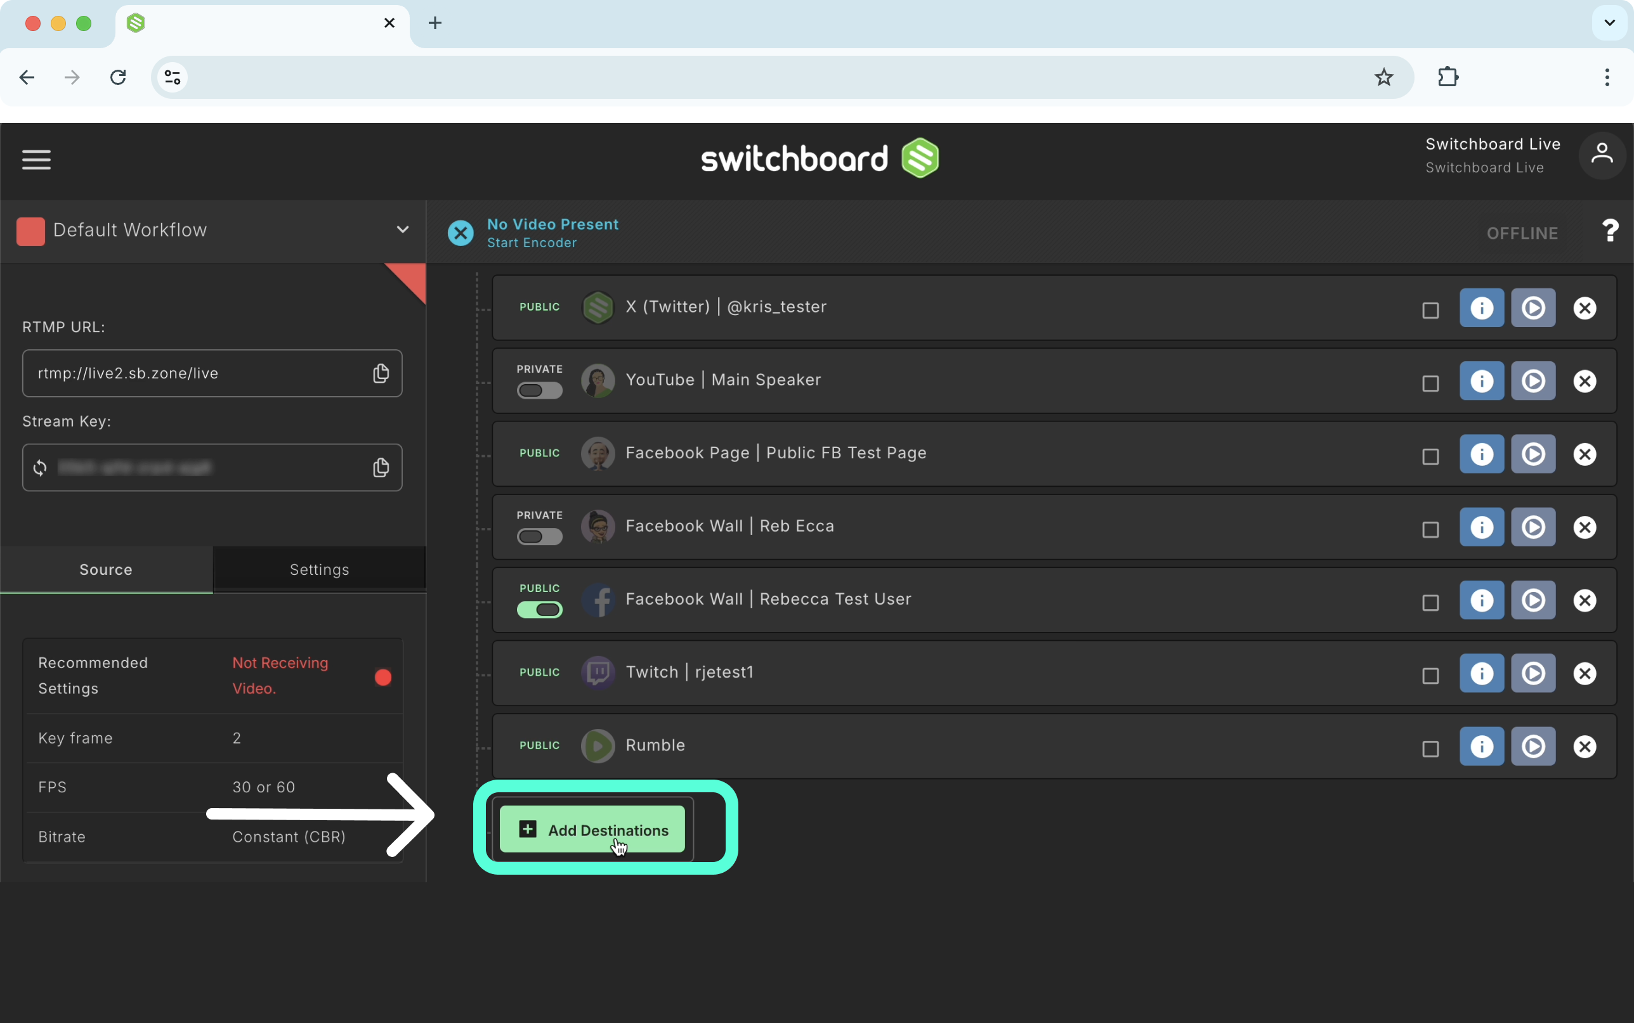This screenshot has height=1023, width=1634.
Task: Start stream to Rebecca Test User wall
Action: pyautogui.click(x=1533, y=600)
